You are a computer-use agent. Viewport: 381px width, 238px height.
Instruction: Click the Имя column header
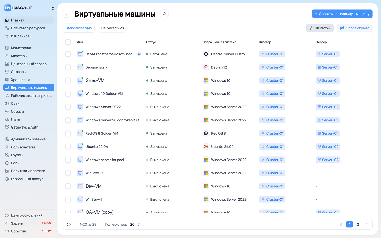(80, 42)
